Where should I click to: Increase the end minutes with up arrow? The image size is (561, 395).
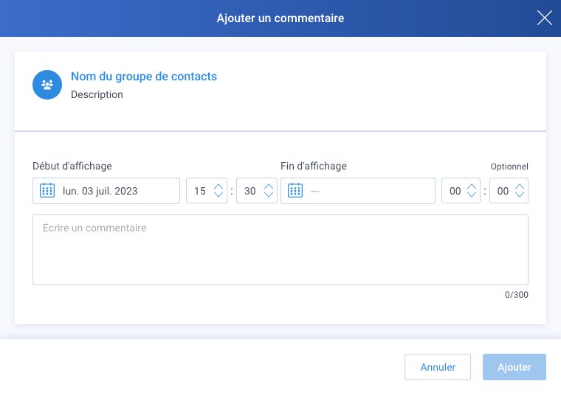pyautogui.click(x=520, y=186)
